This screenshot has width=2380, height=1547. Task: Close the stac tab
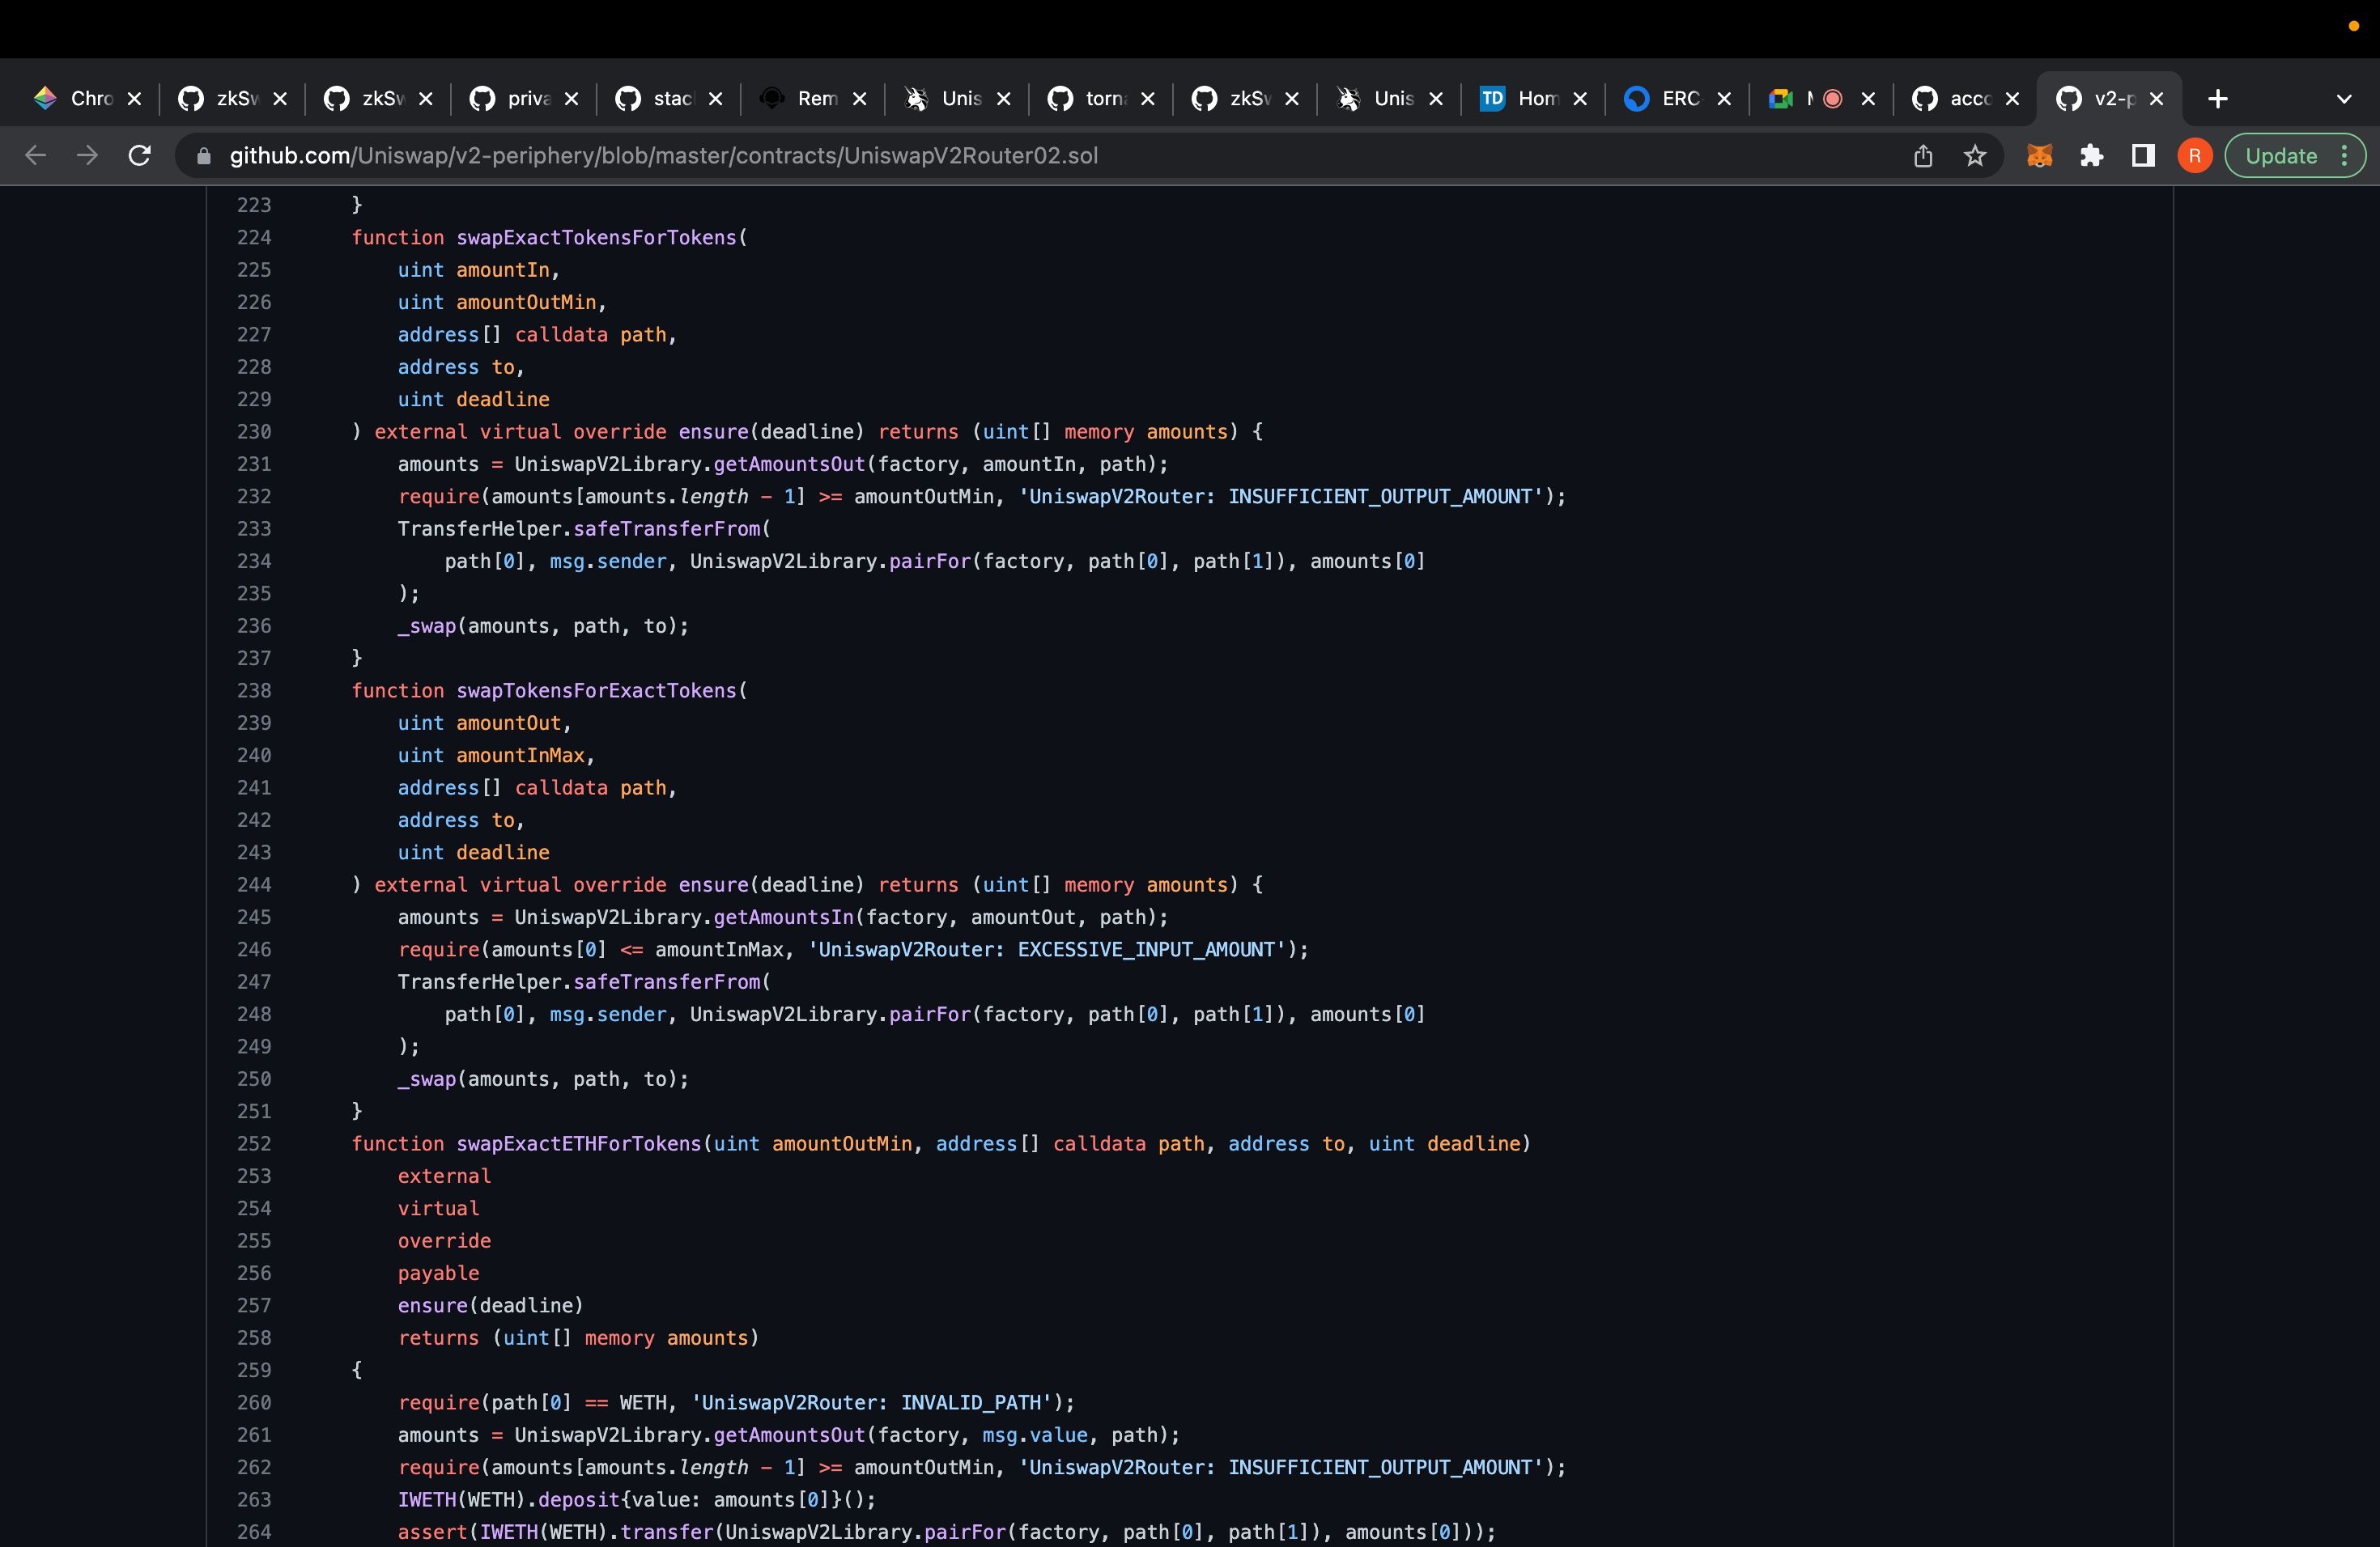[716, 99]
